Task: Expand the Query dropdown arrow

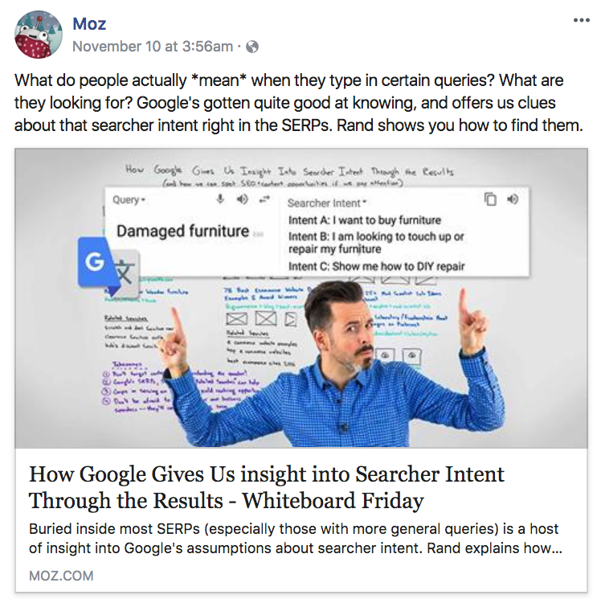Action: [x=143, y=200]
